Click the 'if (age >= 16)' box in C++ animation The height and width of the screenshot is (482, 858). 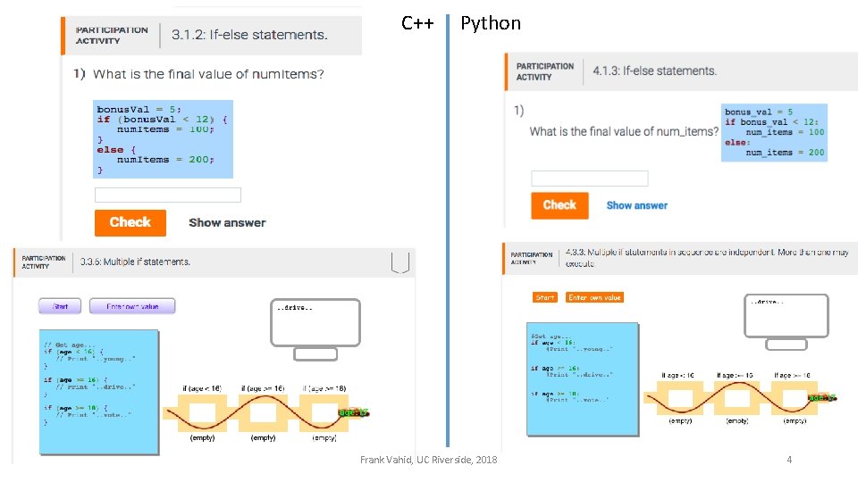click(263, 413)
